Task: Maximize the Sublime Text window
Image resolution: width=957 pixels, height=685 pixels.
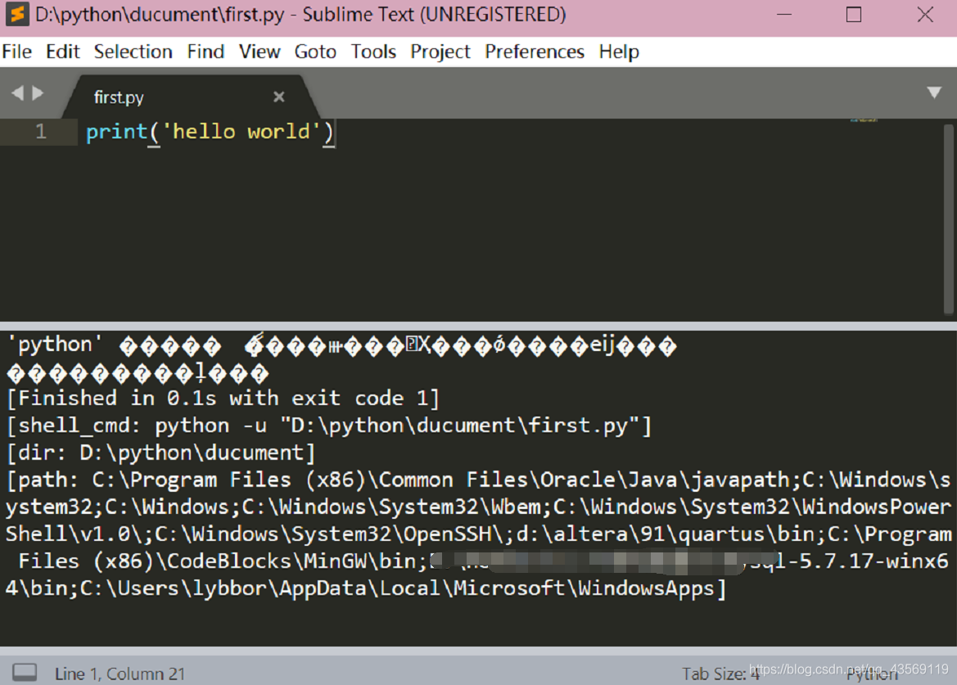Action: pos(854,15)
